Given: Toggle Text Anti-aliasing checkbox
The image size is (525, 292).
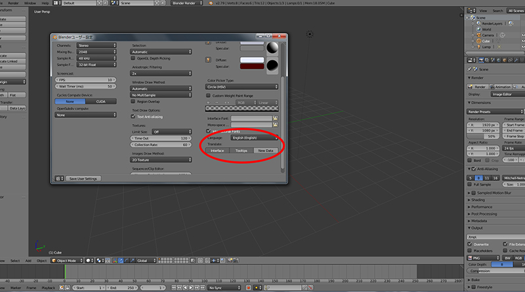Looking at the screenshot, I should pos(135,116).
